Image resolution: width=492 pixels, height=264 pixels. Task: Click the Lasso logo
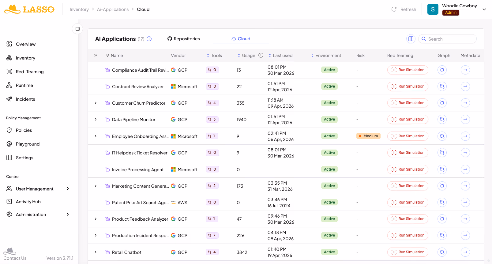(x=29, y=9)
